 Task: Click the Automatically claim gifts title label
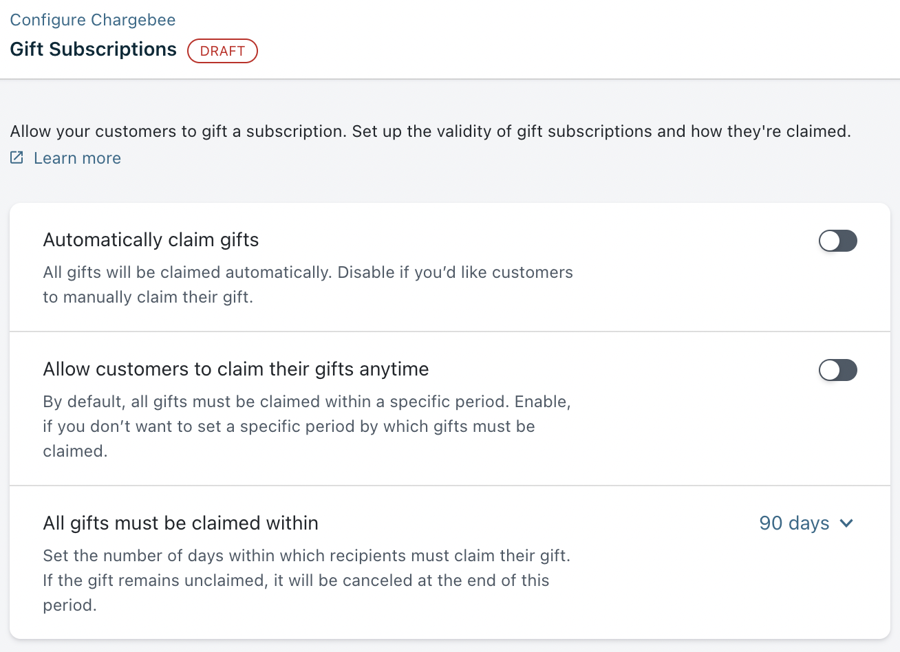151,240
